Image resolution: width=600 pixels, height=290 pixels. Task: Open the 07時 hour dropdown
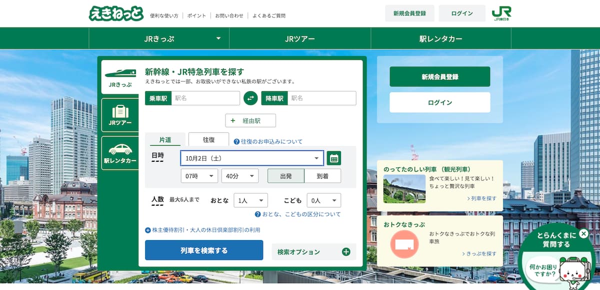[x=199, y=176]
